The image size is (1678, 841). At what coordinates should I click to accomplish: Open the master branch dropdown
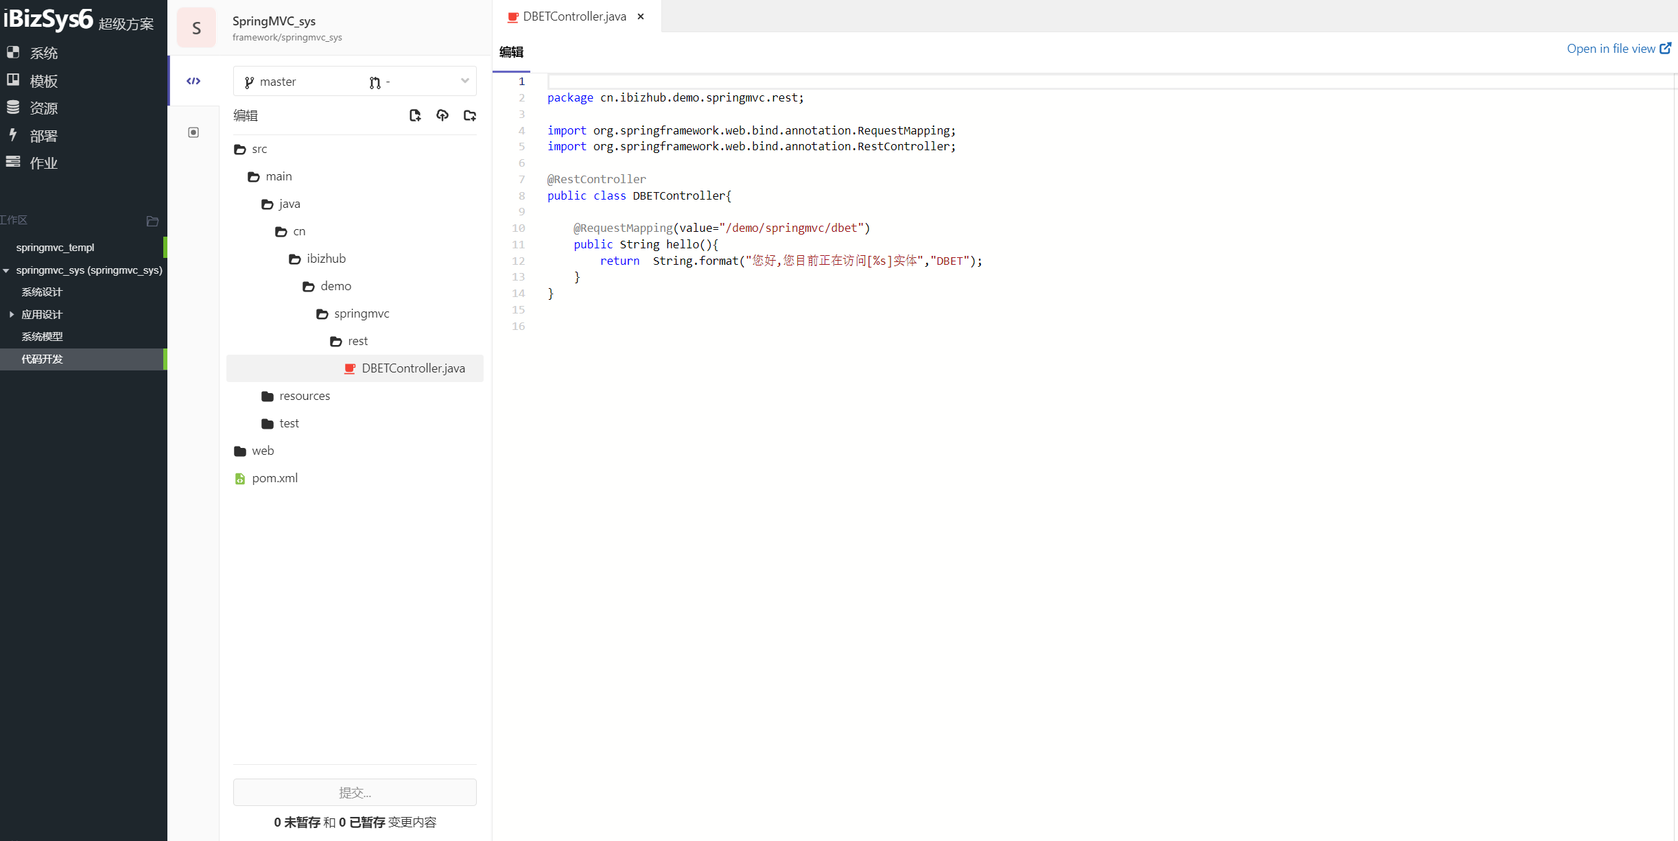tap(355, 82)
